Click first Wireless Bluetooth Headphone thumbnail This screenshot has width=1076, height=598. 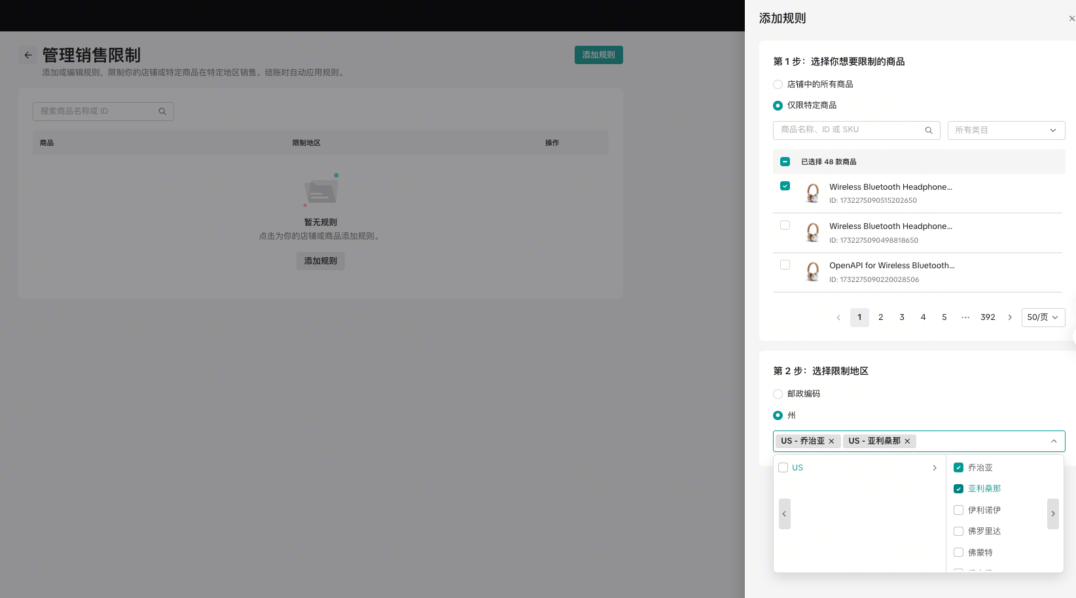pyautogui.click(x=812, y=193)
